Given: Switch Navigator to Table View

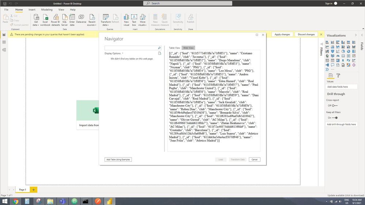Looking at the screenshot, I should pos(174,48).
